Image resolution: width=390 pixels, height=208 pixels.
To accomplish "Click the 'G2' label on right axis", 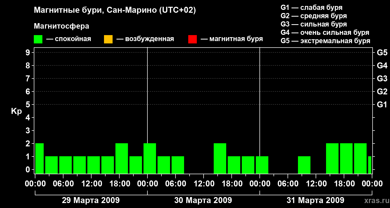I will point(382,92).
